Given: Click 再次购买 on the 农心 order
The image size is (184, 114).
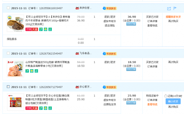Looking at the screenshot, I should [173, 107].
